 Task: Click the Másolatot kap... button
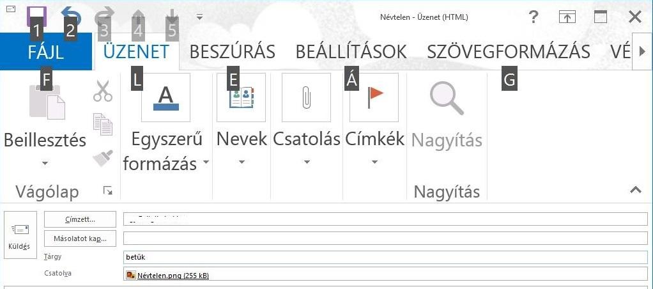coord(80,238)
